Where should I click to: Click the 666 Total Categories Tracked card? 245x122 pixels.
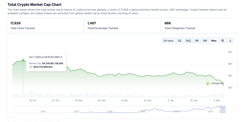tap(199, 25)
